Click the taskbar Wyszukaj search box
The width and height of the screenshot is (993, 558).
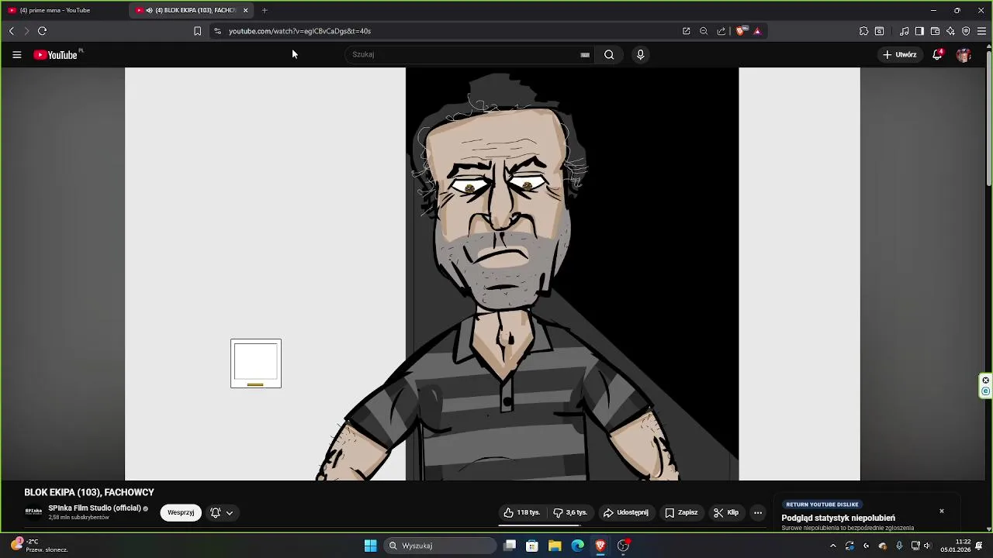click(x=441, y=546)
